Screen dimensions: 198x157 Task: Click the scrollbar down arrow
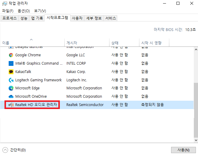coord(196,140)
